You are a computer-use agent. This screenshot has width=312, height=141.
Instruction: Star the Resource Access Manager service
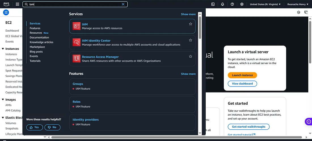pyautogui.click(x=190, y=56)
